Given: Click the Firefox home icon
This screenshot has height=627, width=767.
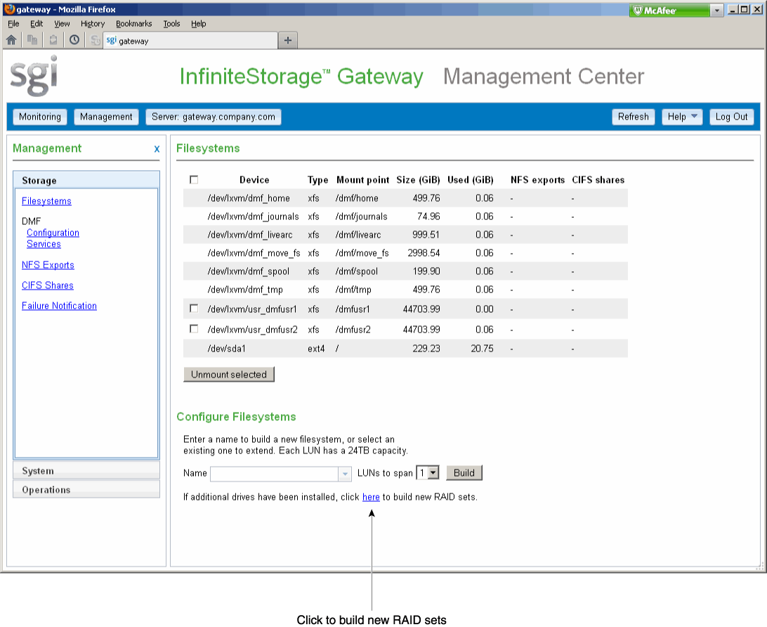Looking at the screenshot, I should (x=11, y=40).
